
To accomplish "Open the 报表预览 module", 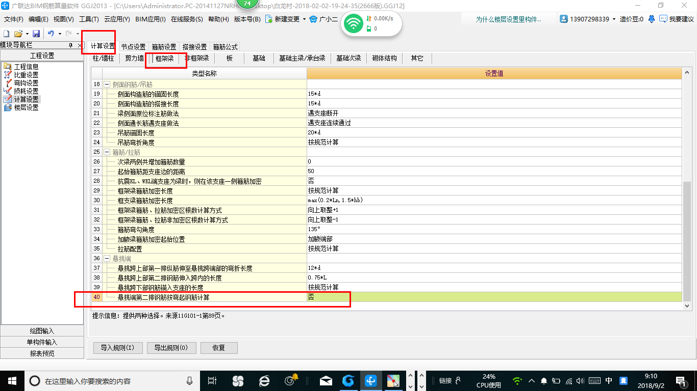I will pyautogui.click(x=42, y=353).
